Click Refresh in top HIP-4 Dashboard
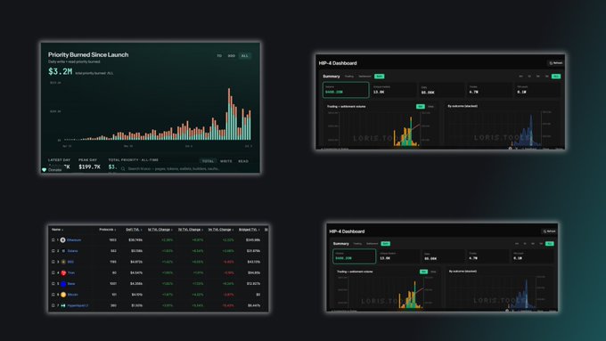Screen dimensions: 606x341 [556, 63]
